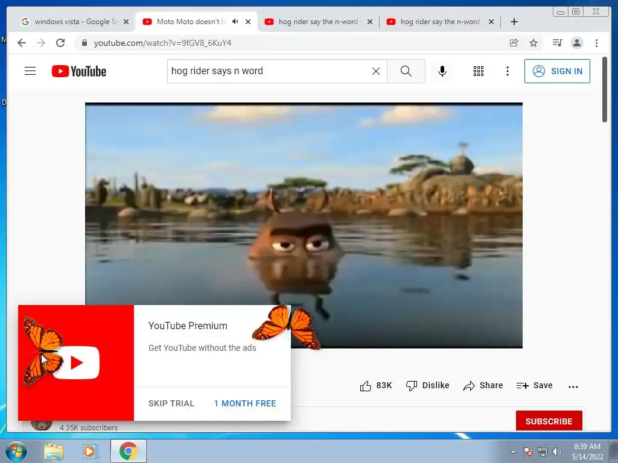Viewport: 618px width, 463px height.
Task: Click the YouTube Premium title text
Action: (188, 326)
